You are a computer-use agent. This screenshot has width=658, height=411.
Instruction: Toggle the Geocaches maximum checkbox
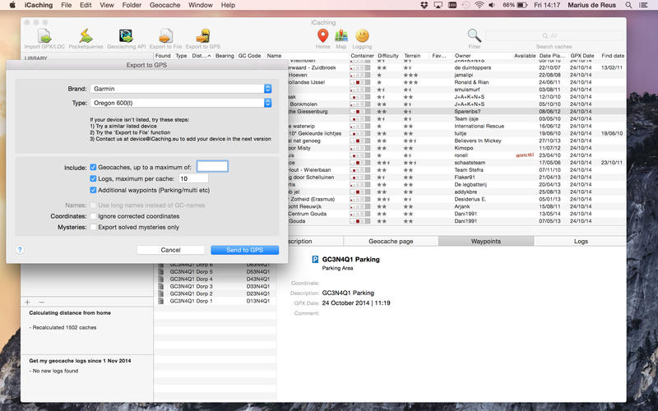[93, 168]
